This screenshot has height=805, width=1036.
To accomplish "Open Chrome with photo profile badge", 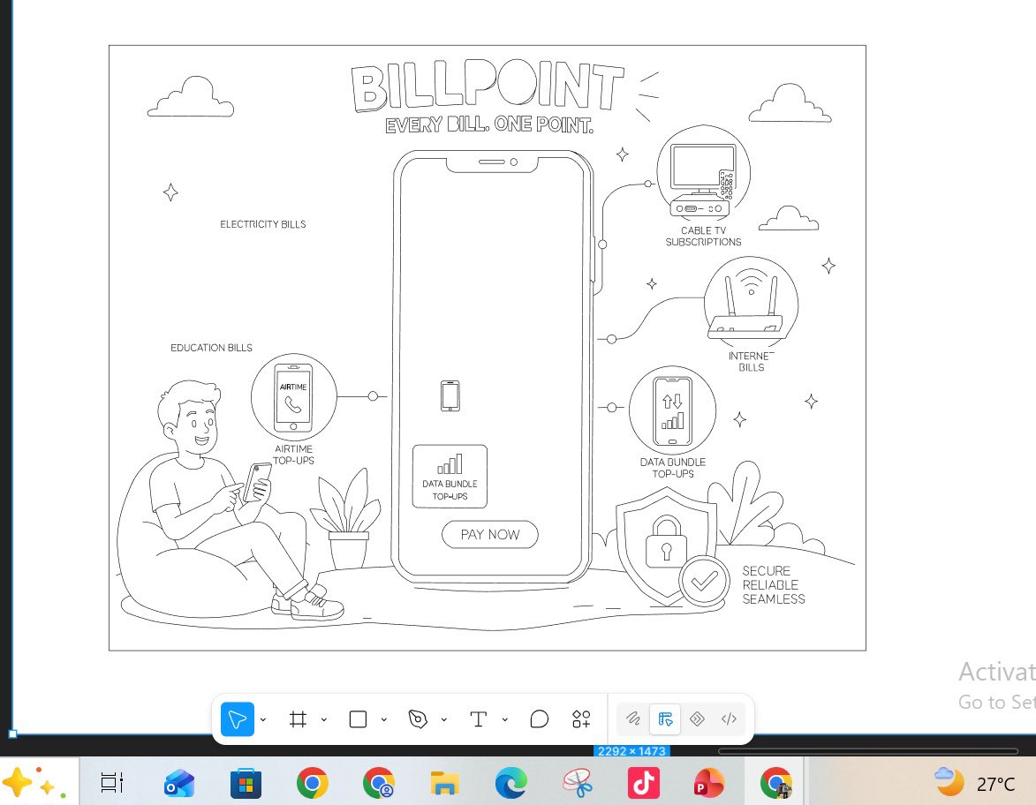I will click(776, 784).
